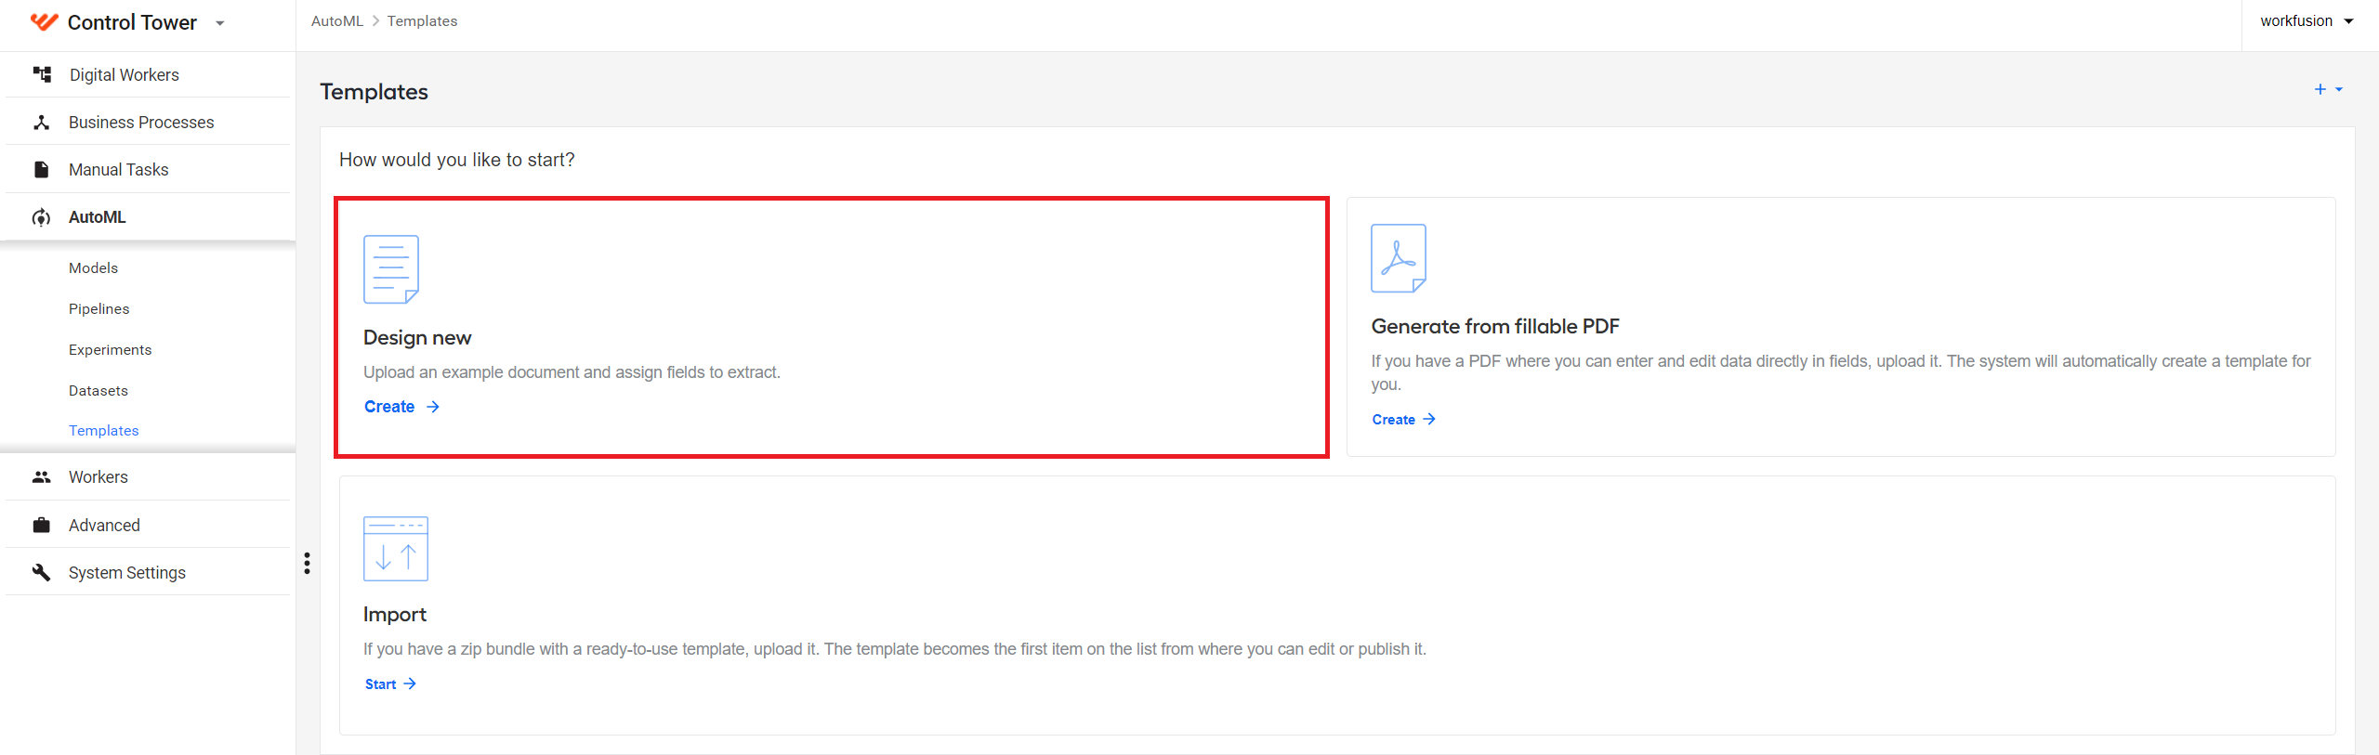Image resolution: width=2379 pixels, height=755 pixels.
Task: Click the Import arrows icon
Action: pyautogui.click(x=396, y=548)
